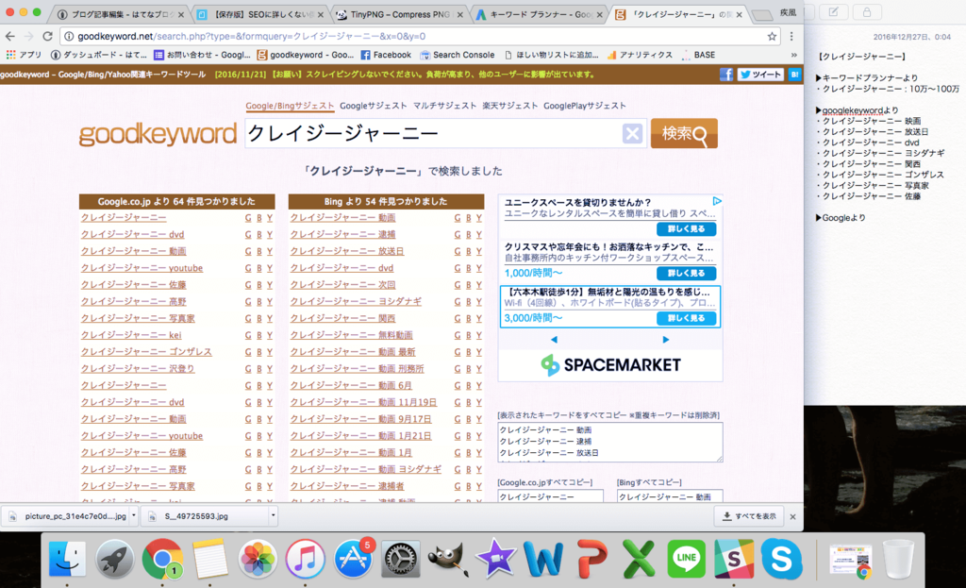Open dropdown for S__49725593.jpg download
Image resolution: width=966 pixels, height=588 pixels.
[273, 516]
